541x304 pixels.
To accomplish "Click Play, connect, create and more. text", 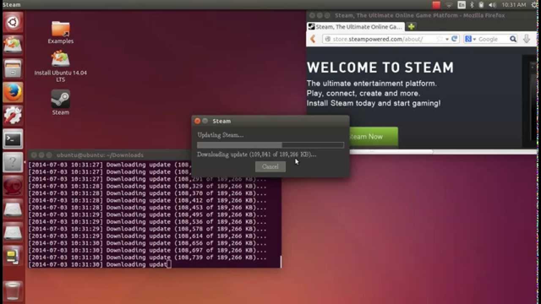I will [363, 93].
